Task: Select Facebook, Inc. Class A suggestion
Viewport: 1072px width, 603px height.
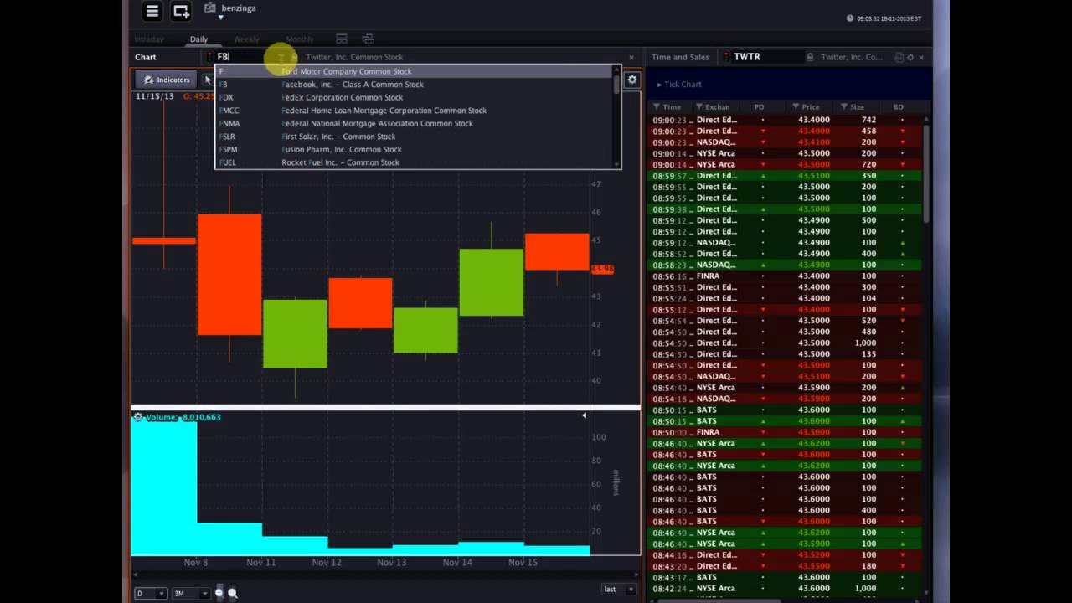Action: [x=415, y=85]
